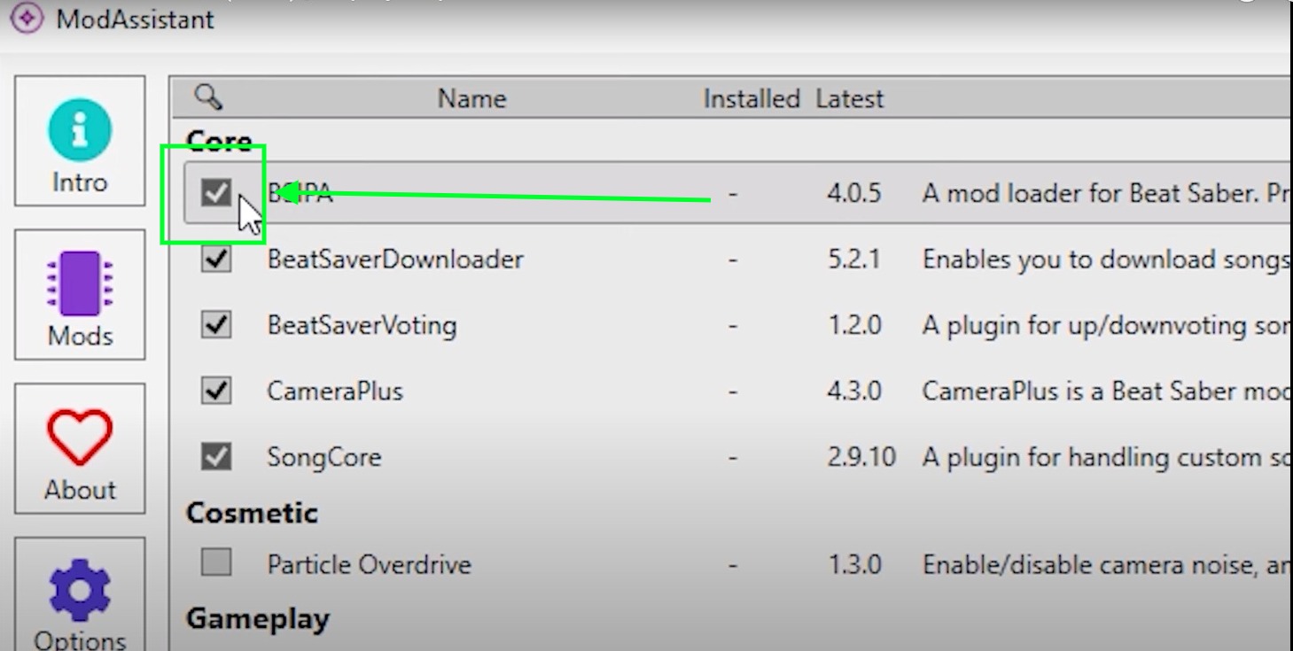Toggle the BSIPA mod checkbox
The image size is (1293, 651).
click(x=216, y=192)
